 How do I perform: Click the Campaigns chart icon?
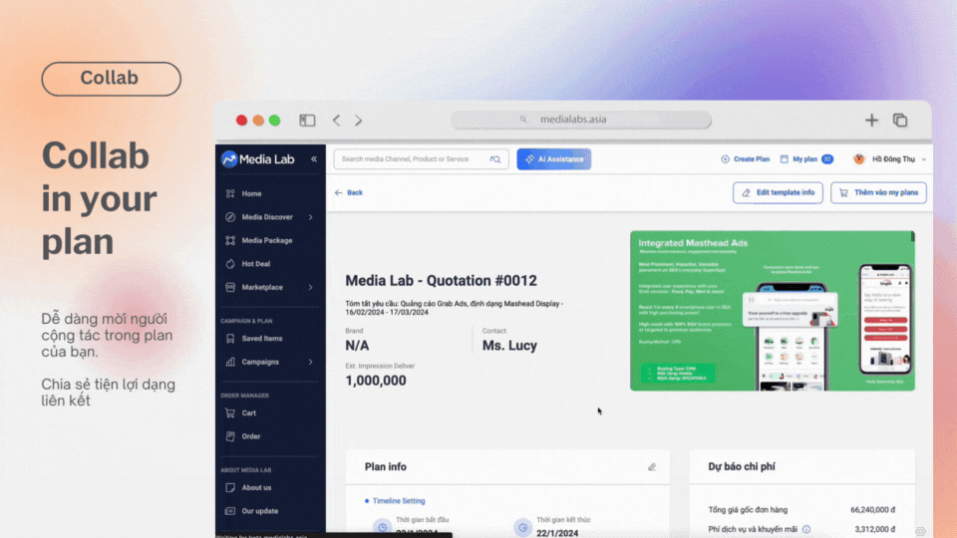230,362
